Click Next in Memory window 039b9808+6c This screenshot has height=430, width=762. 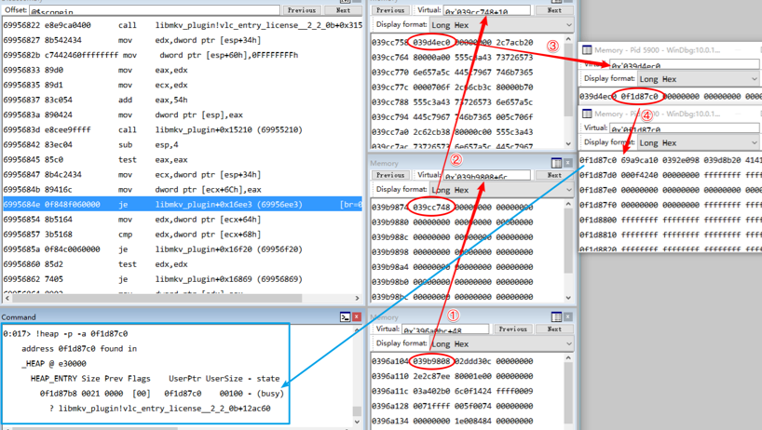click(554, 175)
